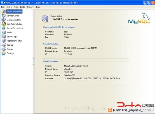Click the client network name 'chenzb'
The image size is (155, 114).
click(67, 69)
